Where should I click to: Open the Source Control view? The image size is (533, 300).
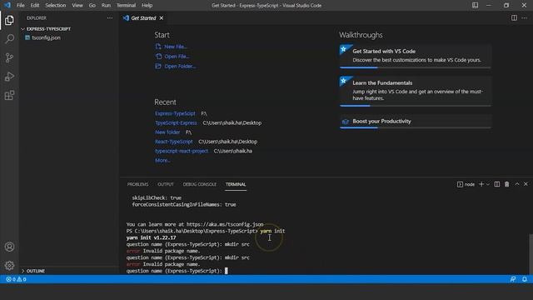[9, 57]
